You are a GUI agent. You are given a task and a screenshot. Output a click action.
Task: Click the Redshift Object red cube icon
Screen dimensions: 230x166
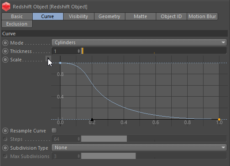pyautogui.click(x=6, y=7)
